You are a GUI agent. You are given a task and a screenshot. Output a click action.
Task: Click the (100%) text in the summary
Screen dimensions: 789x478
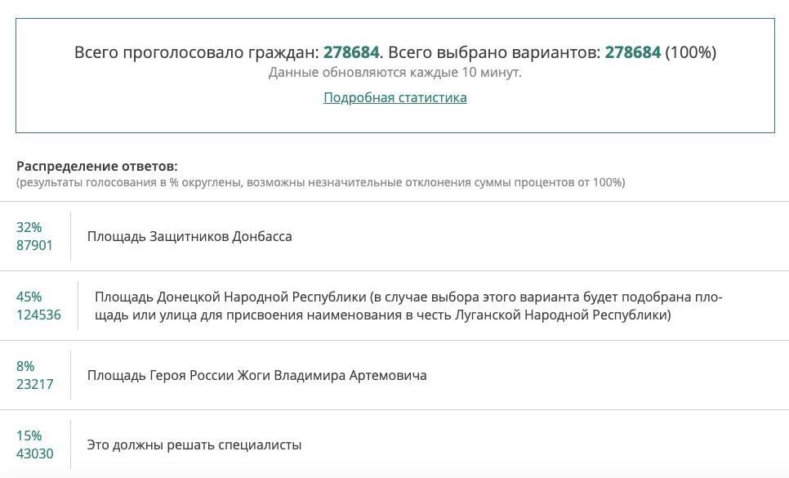(x=690, y=52)
